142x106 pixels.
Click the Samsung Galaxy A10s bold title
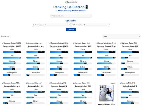[12, 86]
